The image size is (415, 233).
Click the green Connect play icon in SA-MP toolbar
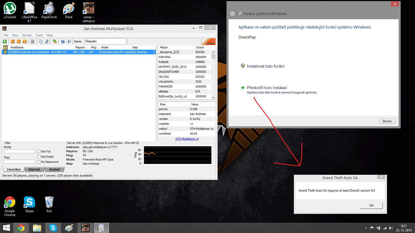click(5, 41)
